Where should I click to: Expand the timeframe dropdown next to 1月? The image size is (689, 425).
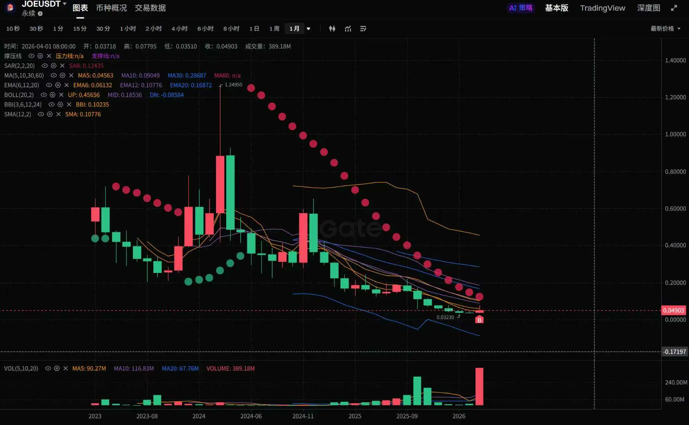308,29
